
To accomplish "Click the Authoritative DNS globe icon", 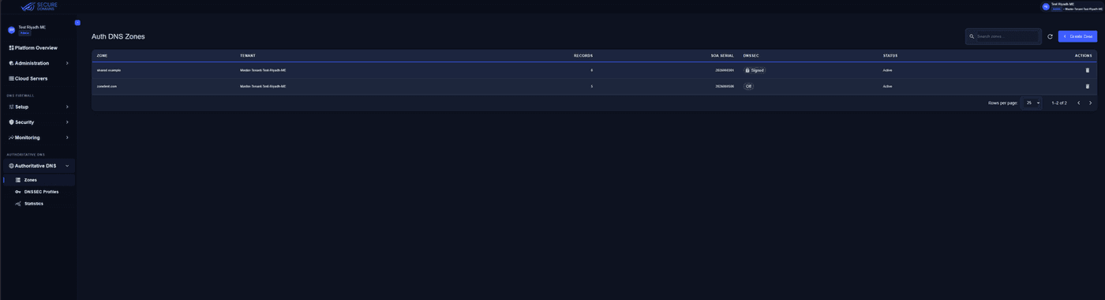I will 11,166.
